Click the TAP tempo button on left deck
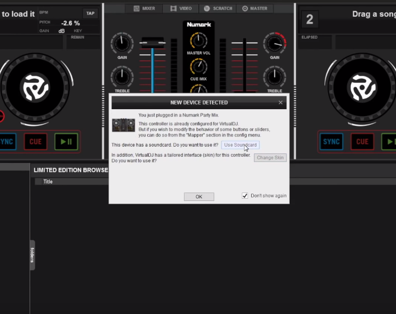 tap(90, 13)
